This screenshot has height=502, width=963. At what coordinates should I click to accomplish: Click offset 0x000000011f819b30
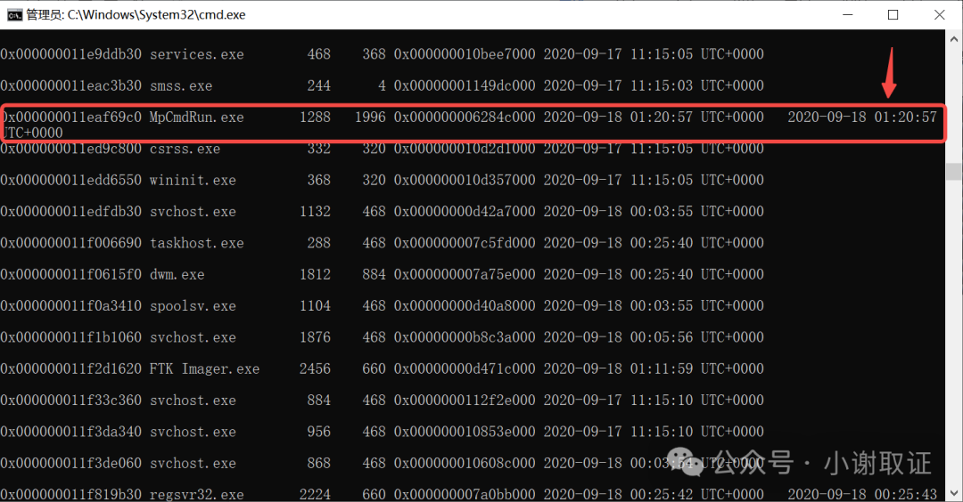click(x=70, y=494)
